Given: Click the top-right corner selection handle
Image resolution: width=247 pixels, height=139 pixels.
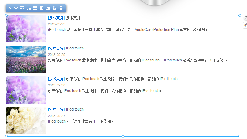Looking at the screenshot, I should (240, 15).
